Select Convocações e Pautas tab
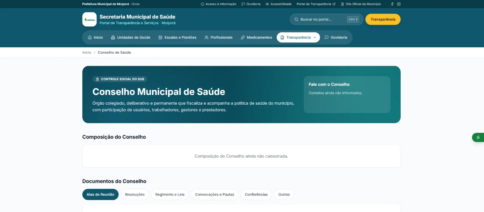This screenshot has width=484, height=212. [x=215, y=195]
